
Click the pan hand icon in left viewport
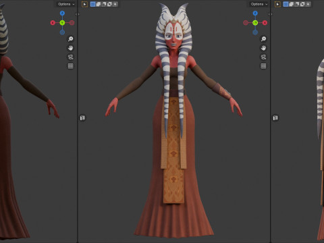click(71, 48)
